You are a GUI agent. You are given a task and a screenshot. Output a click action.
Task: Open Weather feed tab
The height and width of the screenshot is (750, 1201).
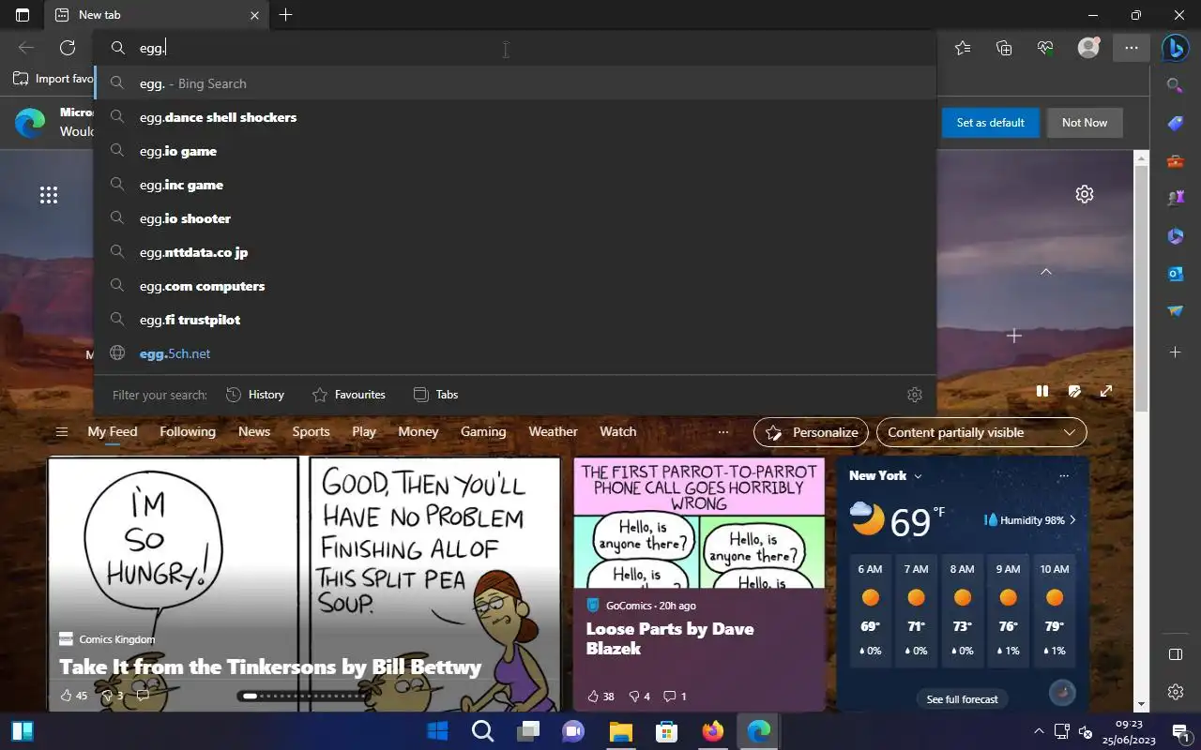point(553,431)
